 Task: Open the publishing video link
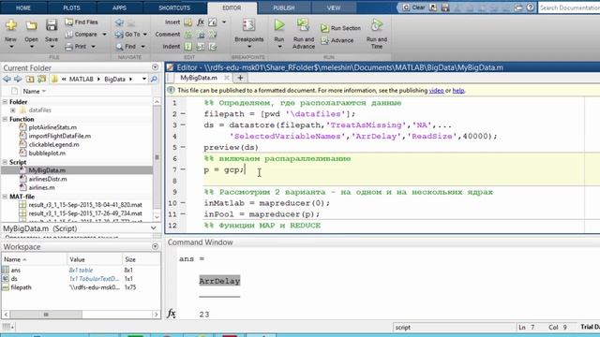coord(436,91)
